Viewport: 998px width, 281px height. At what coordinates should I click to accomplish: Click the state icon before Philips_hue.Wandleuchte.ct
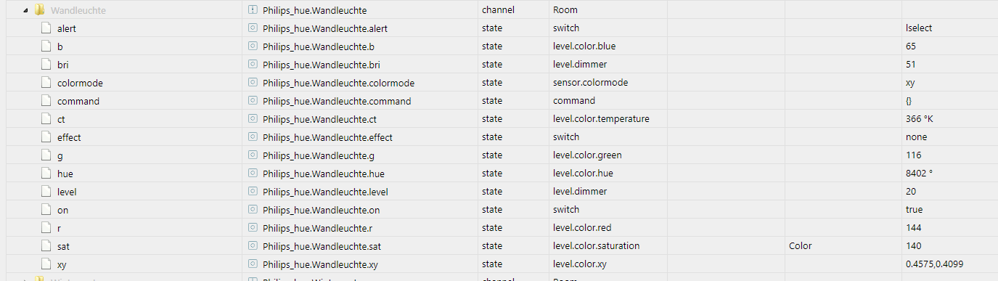click(253, 119)
